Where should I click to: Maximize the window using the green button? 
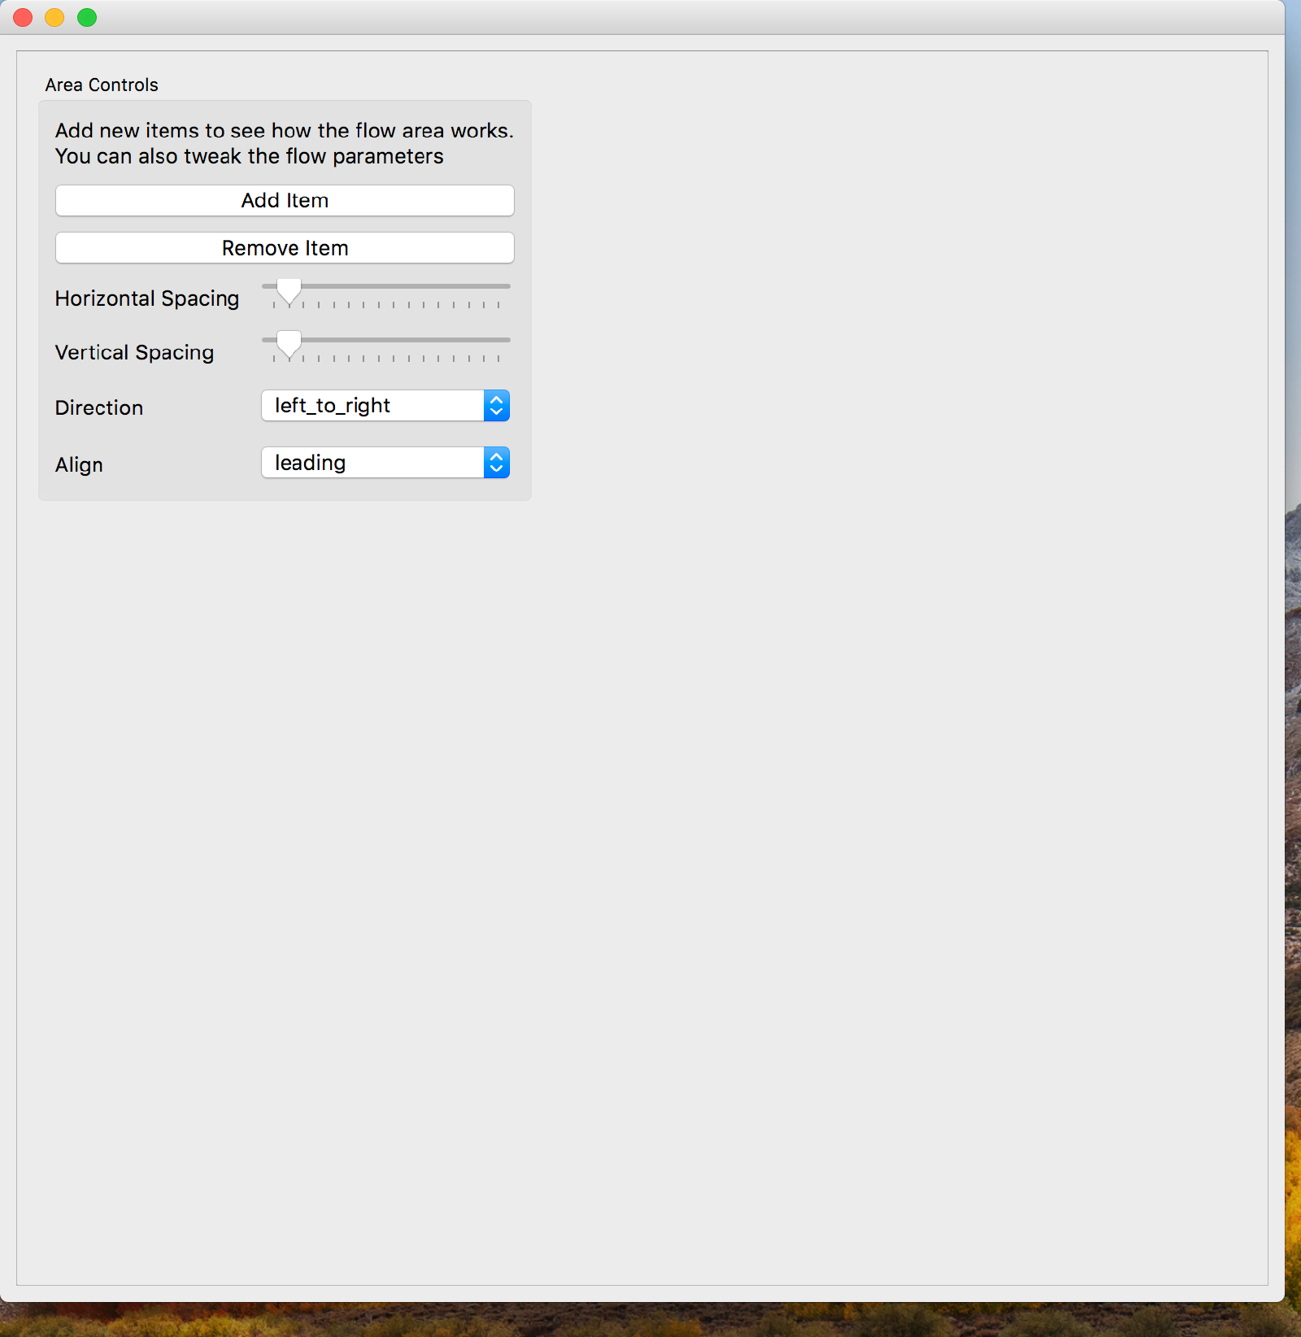click(87, 17)
